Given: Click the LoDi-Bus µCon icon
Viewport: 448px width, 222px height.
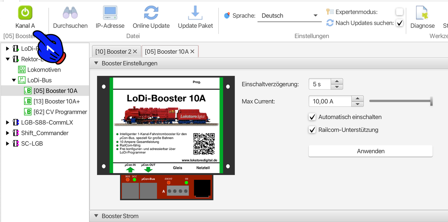Looking at the screenshot, I should [22, 80].
